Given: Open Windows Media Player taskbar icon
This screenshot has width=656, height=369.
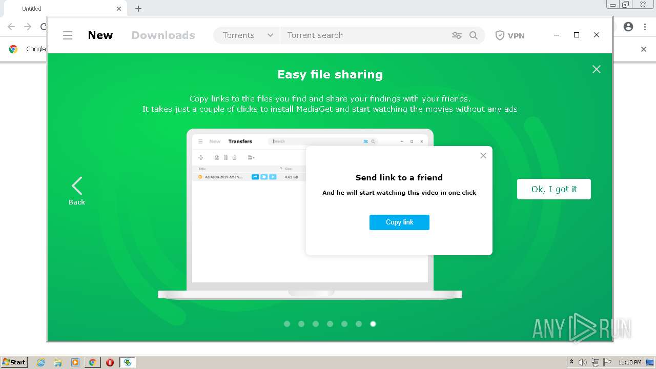Looking at the screenshot, I should (75, 362).
